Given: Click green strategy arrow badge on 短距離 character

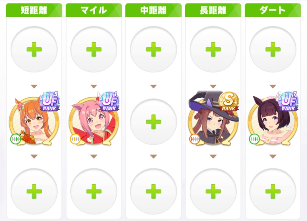Looking at the screenshot, I should [16, 139].
